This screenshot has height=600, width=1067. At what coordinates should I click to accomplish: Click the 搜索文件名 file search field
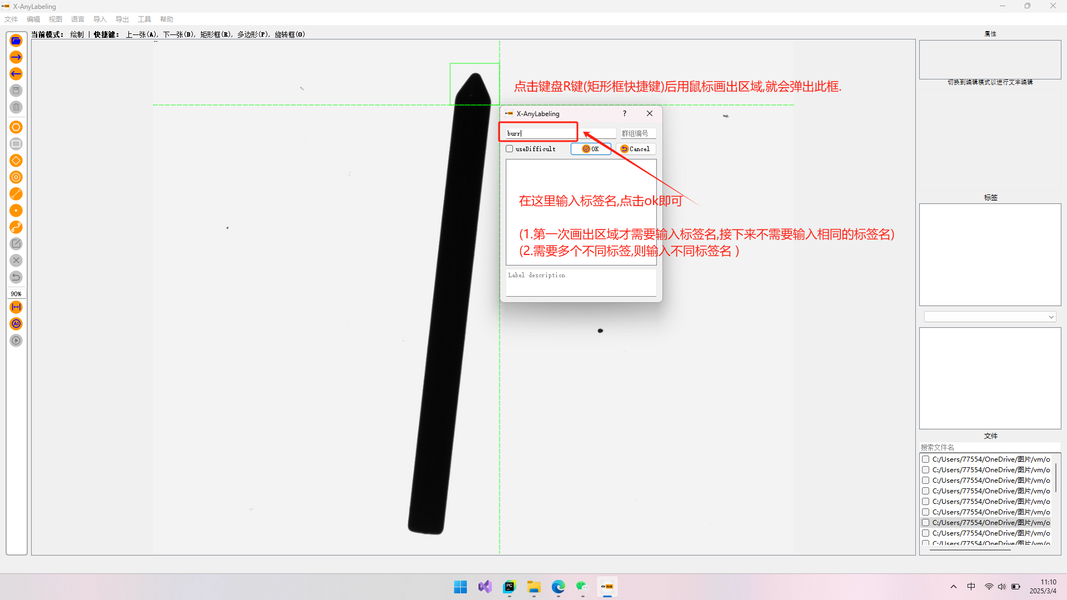(989, 447)
